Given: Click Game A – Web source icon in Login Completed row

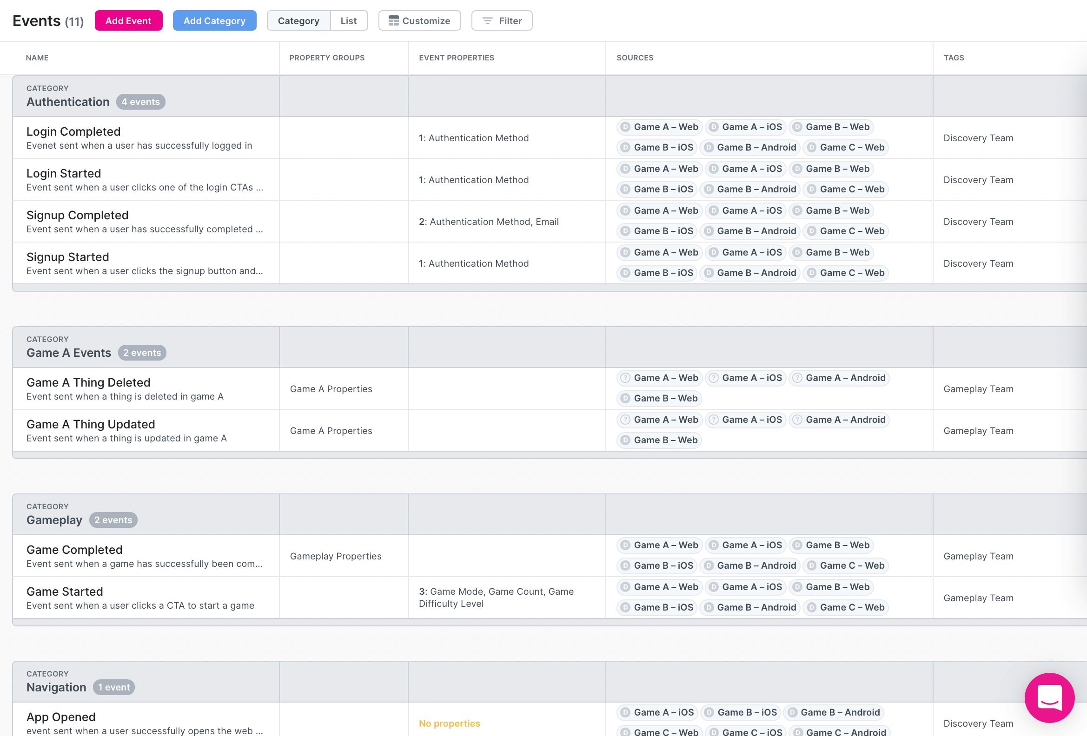Looking at the screenshot, I should [x=625, y=127].
